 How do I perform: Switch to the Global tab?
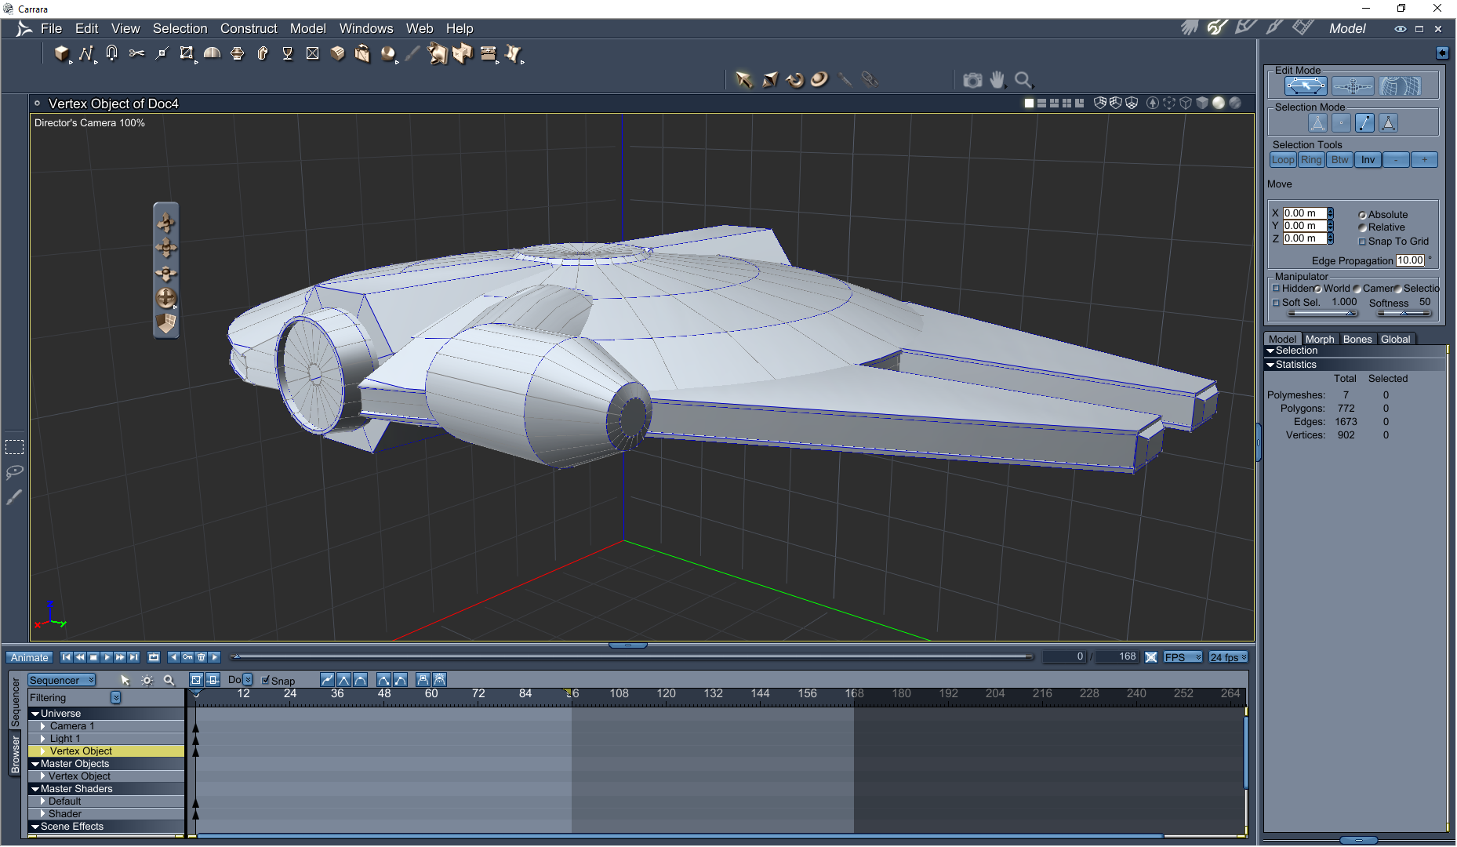tap(1396, 339)
